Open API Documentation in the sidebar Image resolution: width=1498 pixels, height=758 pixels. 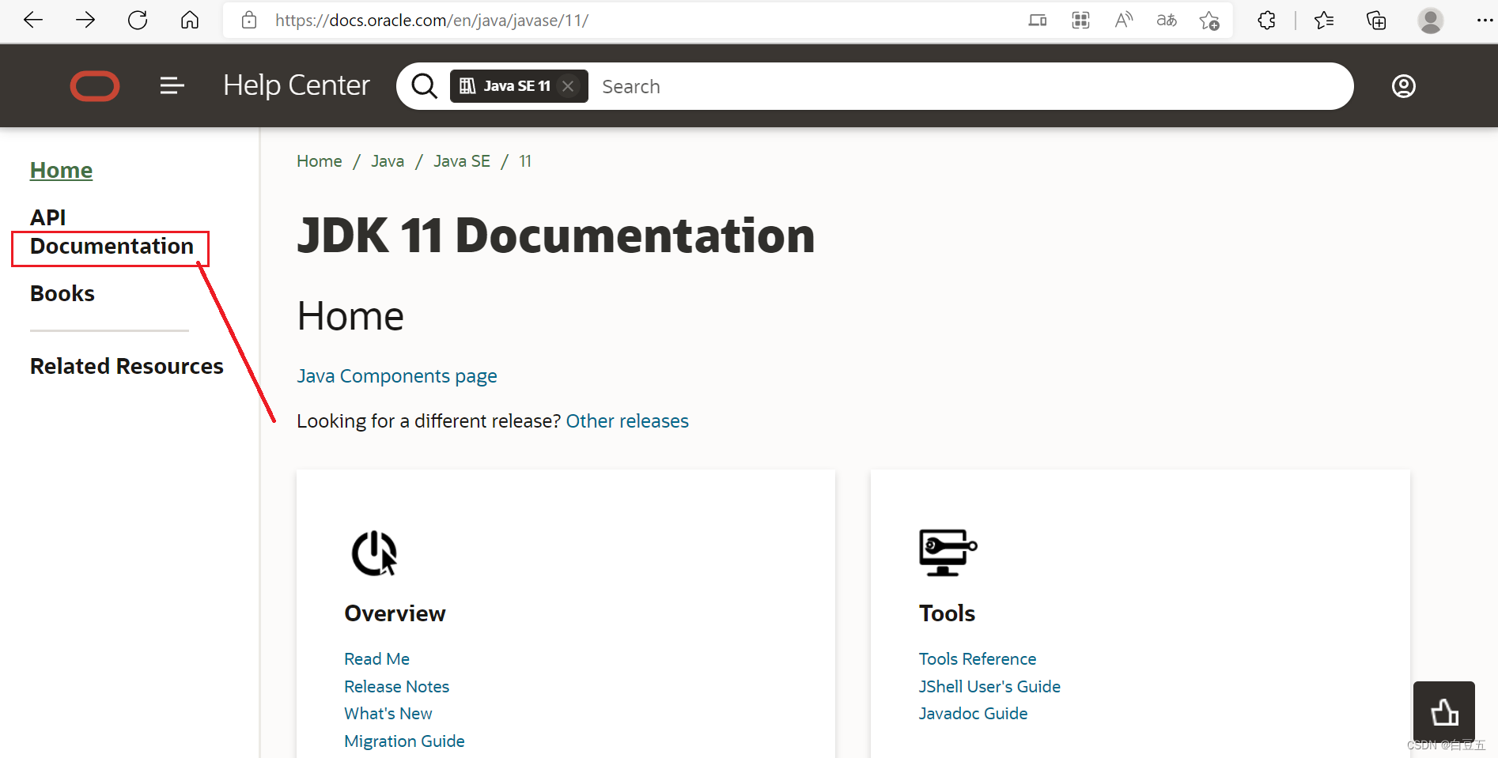[112, 232]
